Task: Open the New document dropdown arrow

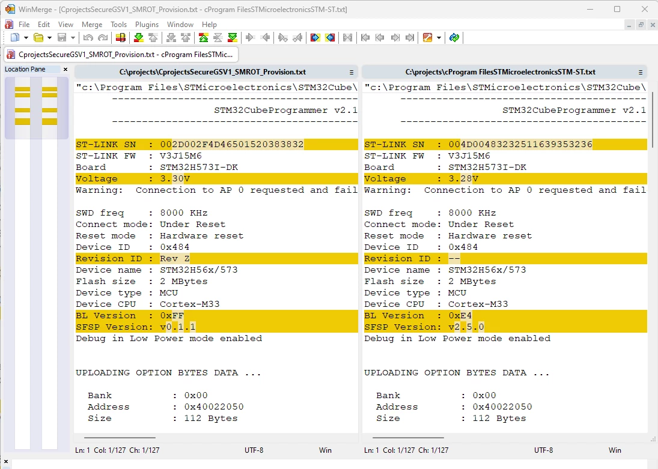Action: pos(26,38)
